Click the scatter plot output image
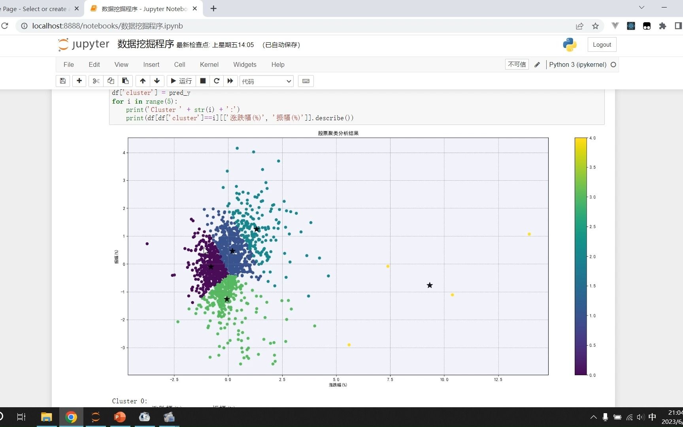Screen dimensions: 683x427 point(355,259)
